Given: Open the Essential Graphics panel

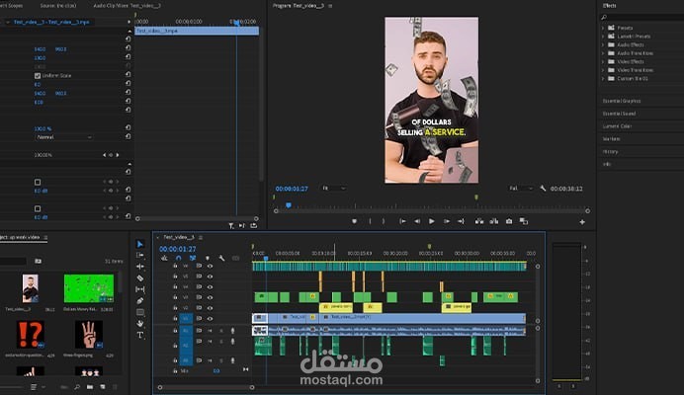Looking at the screenshot, I should [622, 101].
